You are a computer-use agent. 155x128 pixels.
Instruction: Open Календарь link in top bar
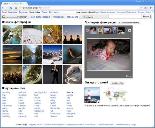(x=13, y=12)
